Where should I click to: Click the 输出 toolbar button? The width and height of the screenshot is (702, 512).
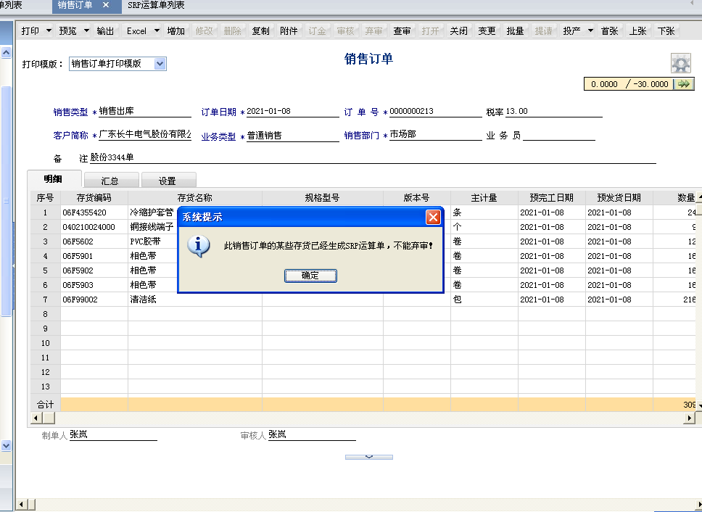(105, 31)
